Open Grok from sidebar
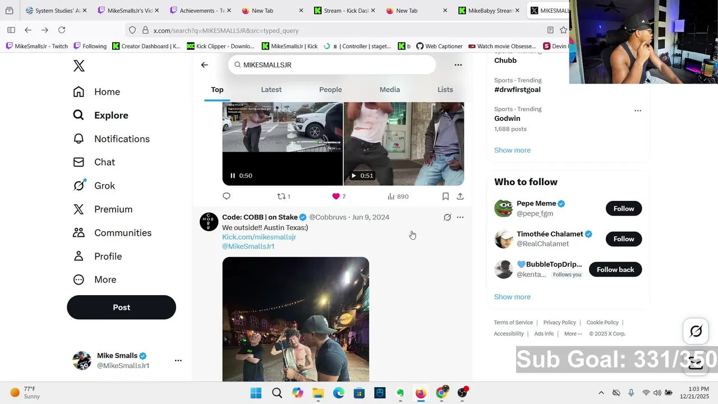 (x=94, y=186)
